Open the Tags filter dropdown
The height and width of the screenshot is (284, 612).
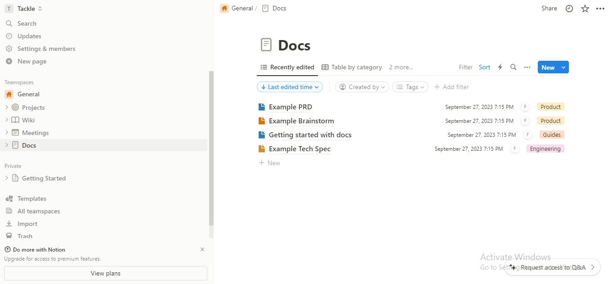tap(410, 87)
